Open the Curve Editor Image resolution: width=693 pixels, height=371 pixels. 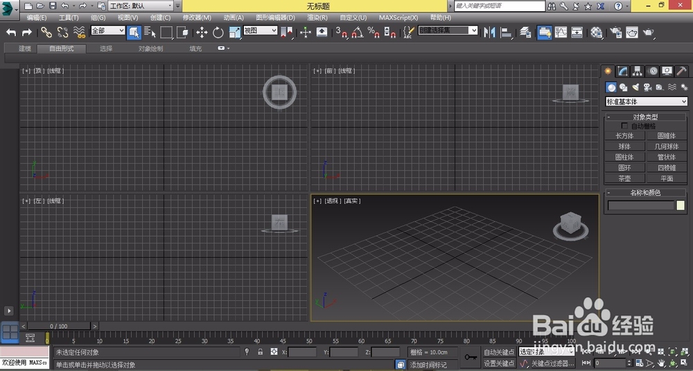[561, 32]
